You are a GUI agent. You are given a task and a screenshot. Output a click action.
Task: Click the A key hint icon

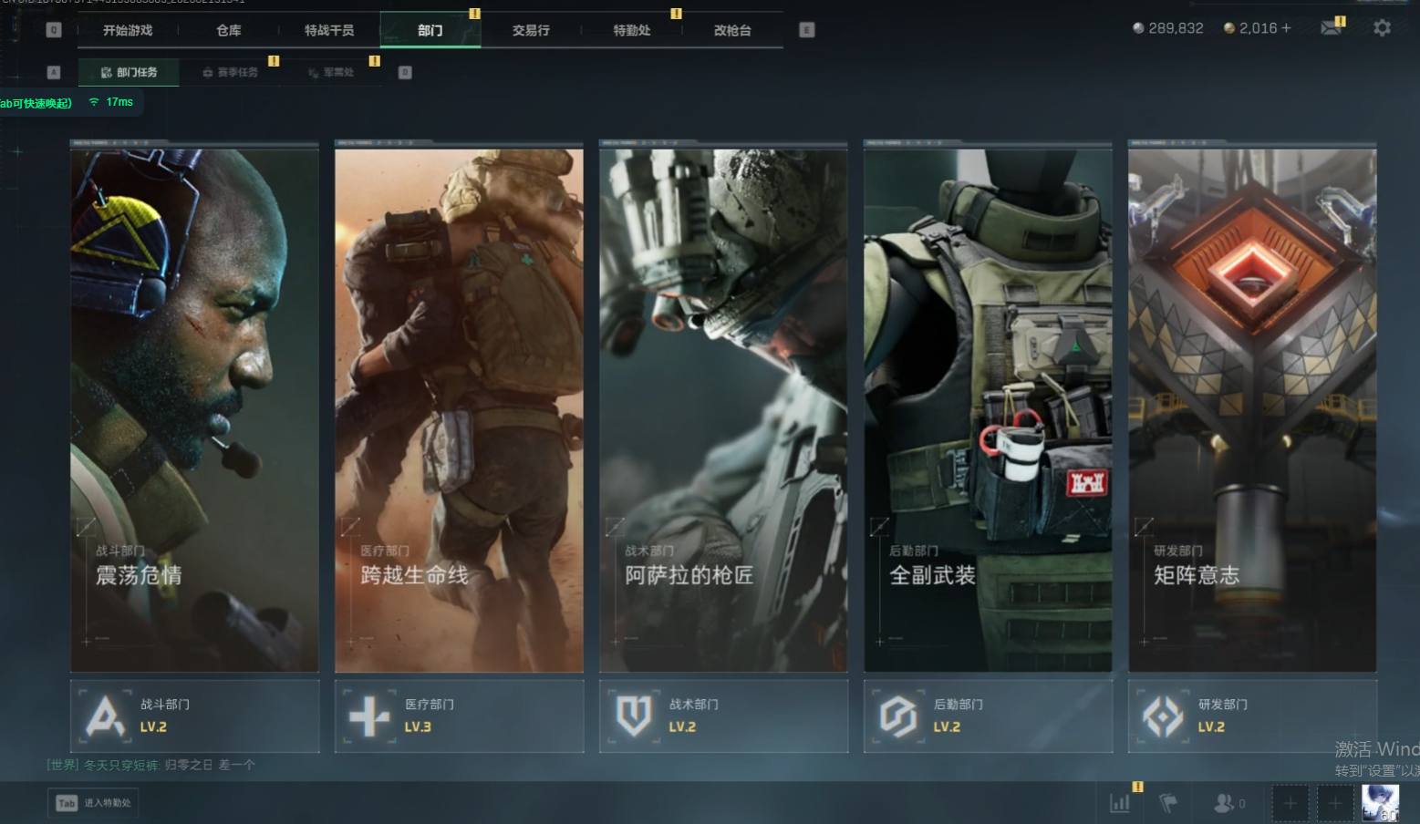coord(54,72)
